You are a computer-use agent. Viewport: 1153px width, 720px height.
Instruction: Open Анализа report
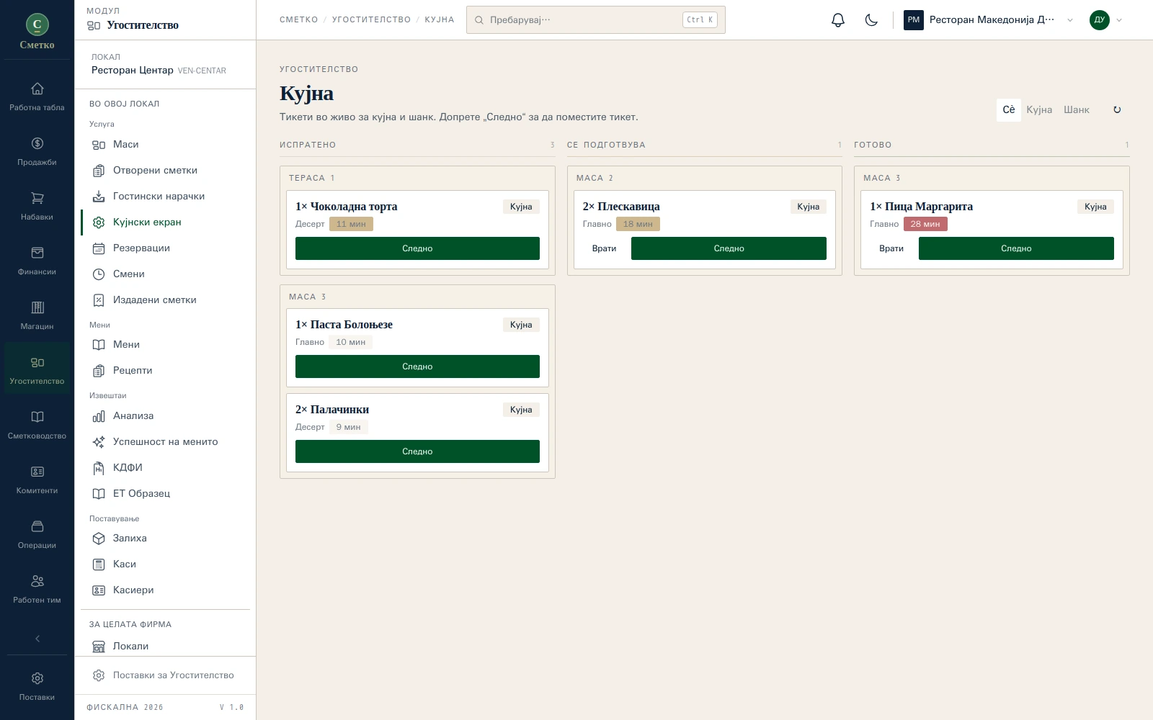coord(166,416)
